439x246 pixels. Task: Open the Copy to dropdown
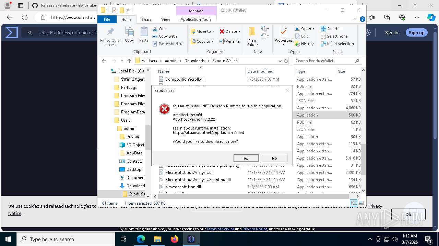202,41
